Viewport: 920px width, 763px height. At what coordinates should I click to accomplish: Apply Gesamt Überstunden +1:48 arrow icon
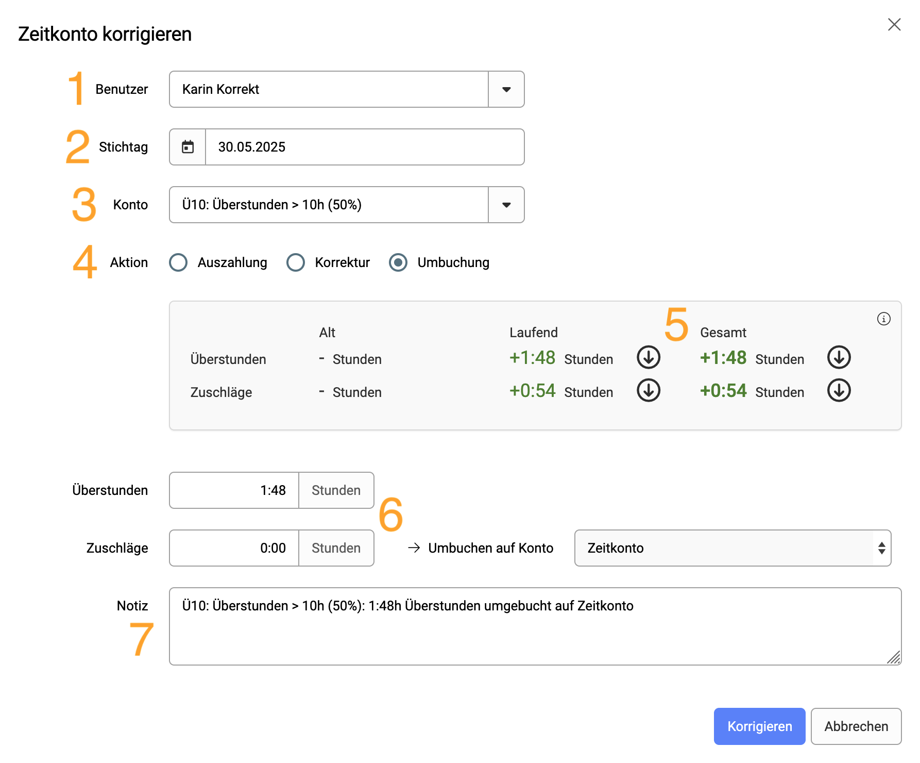coord(839,357)
